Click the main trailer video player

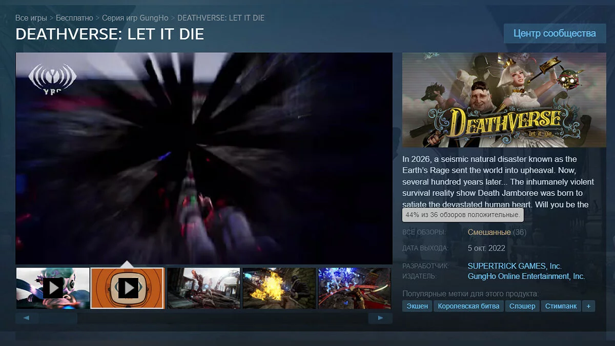(204, 158)
